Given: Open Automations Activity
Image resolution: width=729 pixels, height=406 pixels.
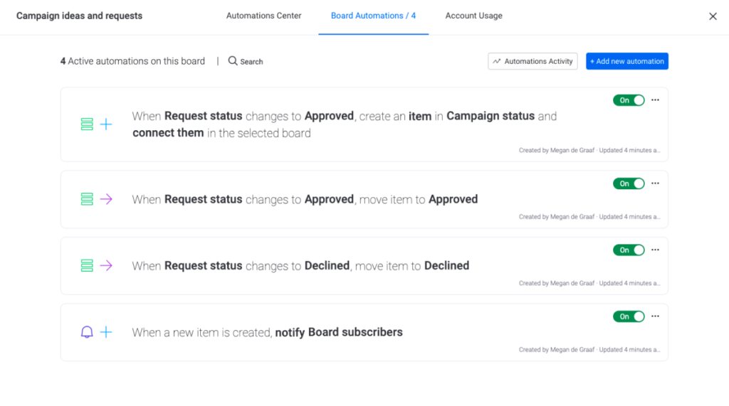Looking at the screenshot, I should 533,61.
